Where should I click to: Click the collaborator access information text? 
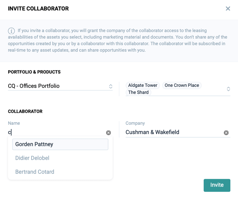pyautogui.click(x=122, y=40)
